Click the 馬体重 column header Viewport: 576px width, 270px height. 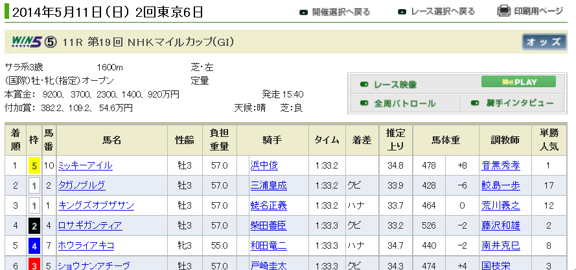click(x=446, y=140)
